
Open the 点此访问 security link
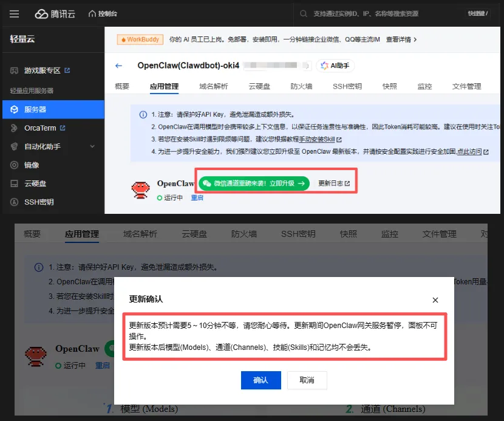(x=469, y=151)
